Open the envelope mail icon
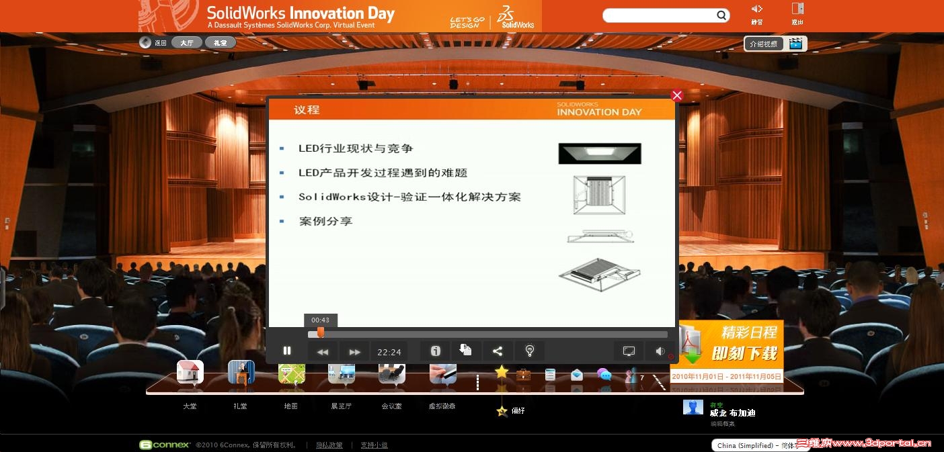This screenshot has width=944, height=452. point(577,375)
